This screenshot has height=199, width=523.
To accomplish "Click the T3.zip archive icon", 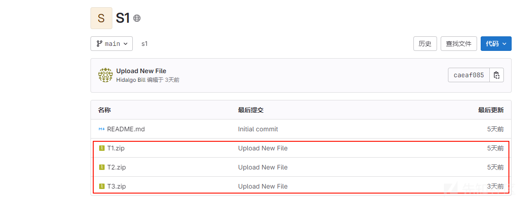I will 102,186.
